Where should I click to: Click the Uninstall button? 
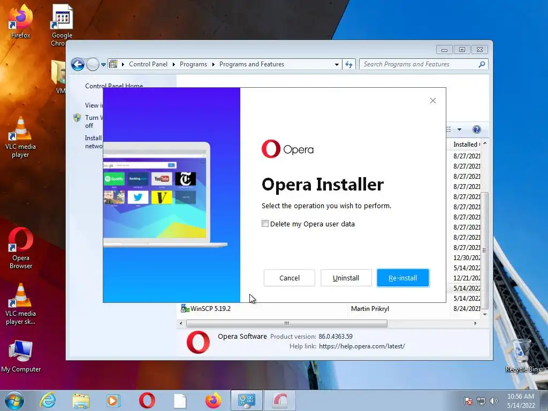346,278
